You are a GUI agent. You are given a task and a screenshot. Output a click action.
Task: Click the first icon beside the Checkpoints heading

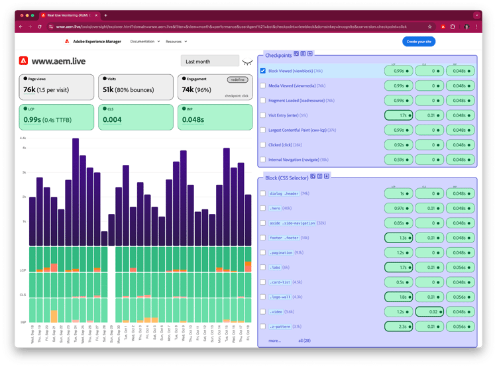tap(296, 54)
